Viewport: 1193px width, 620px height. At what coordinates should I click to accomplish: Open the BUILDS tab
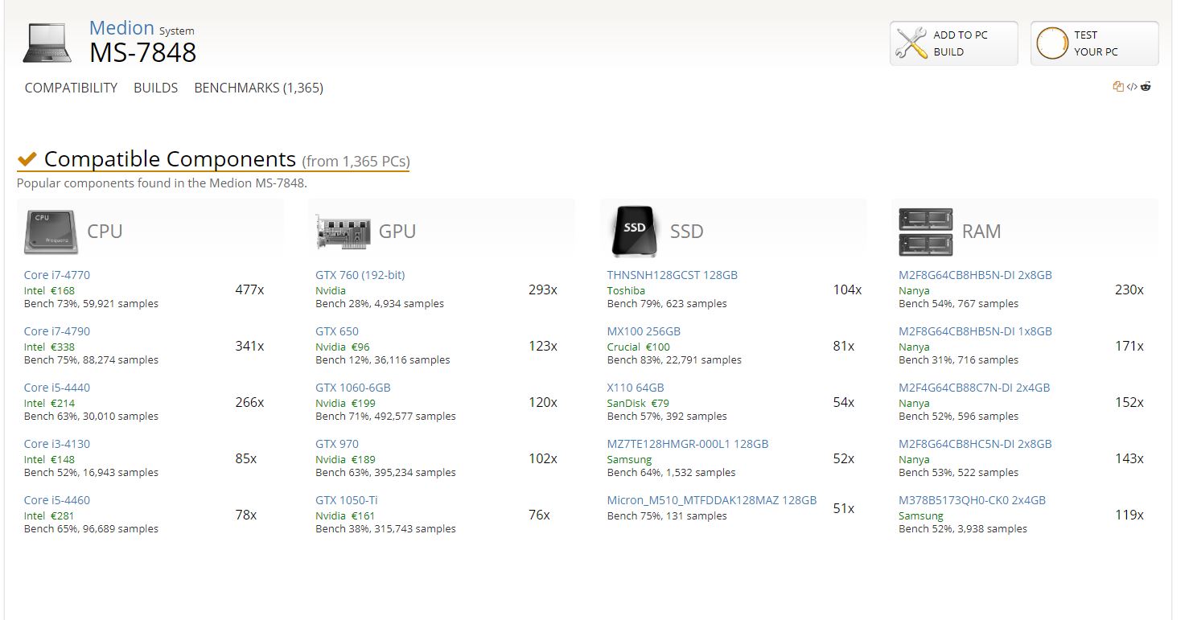click(155, 88)
